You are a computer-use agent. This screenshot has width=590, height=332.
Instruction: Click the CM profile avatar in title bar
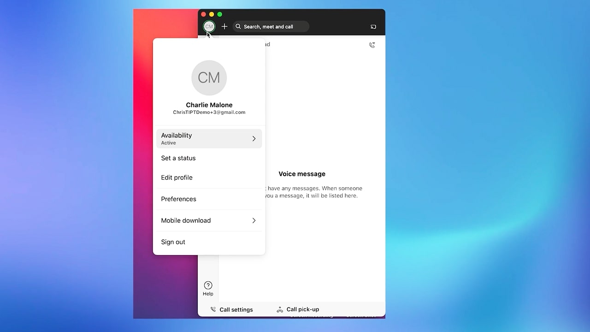pos(209,27)
